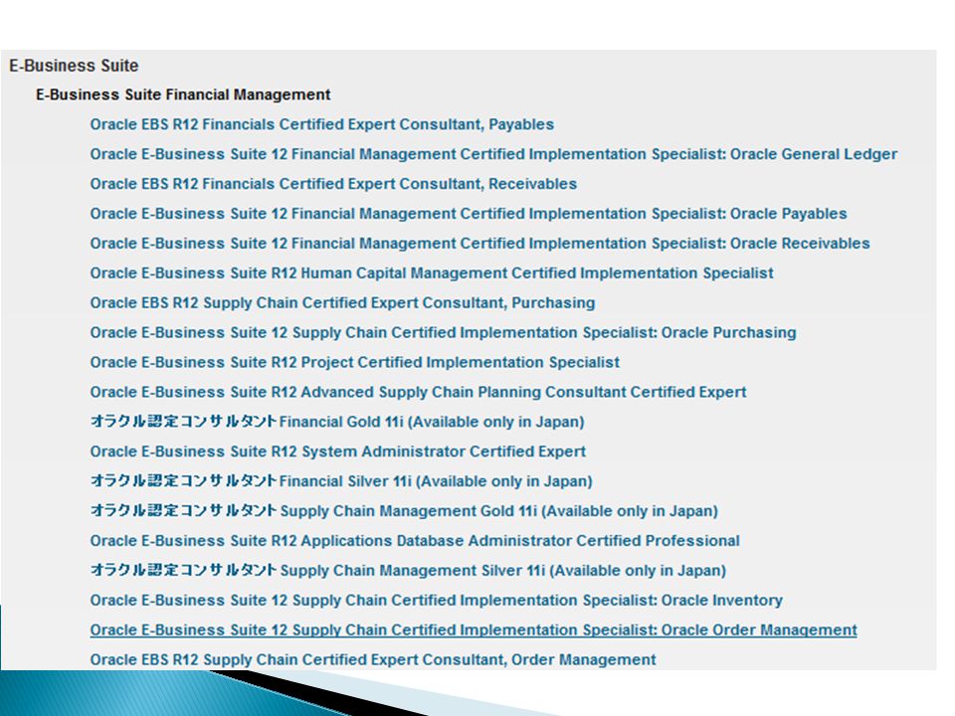Select R12 Advanced Supply Chain Planning Consultant link
Image resolution: width=955 pixels, height=716 pixels.
coord(418,392)
